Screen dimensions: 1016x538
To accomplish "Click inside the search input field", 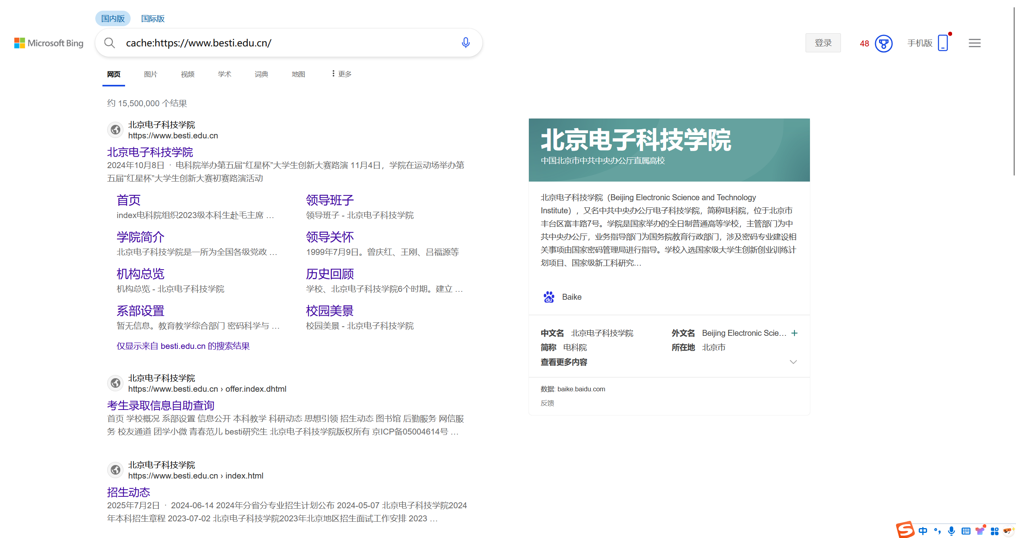I will tap(278, 43).
